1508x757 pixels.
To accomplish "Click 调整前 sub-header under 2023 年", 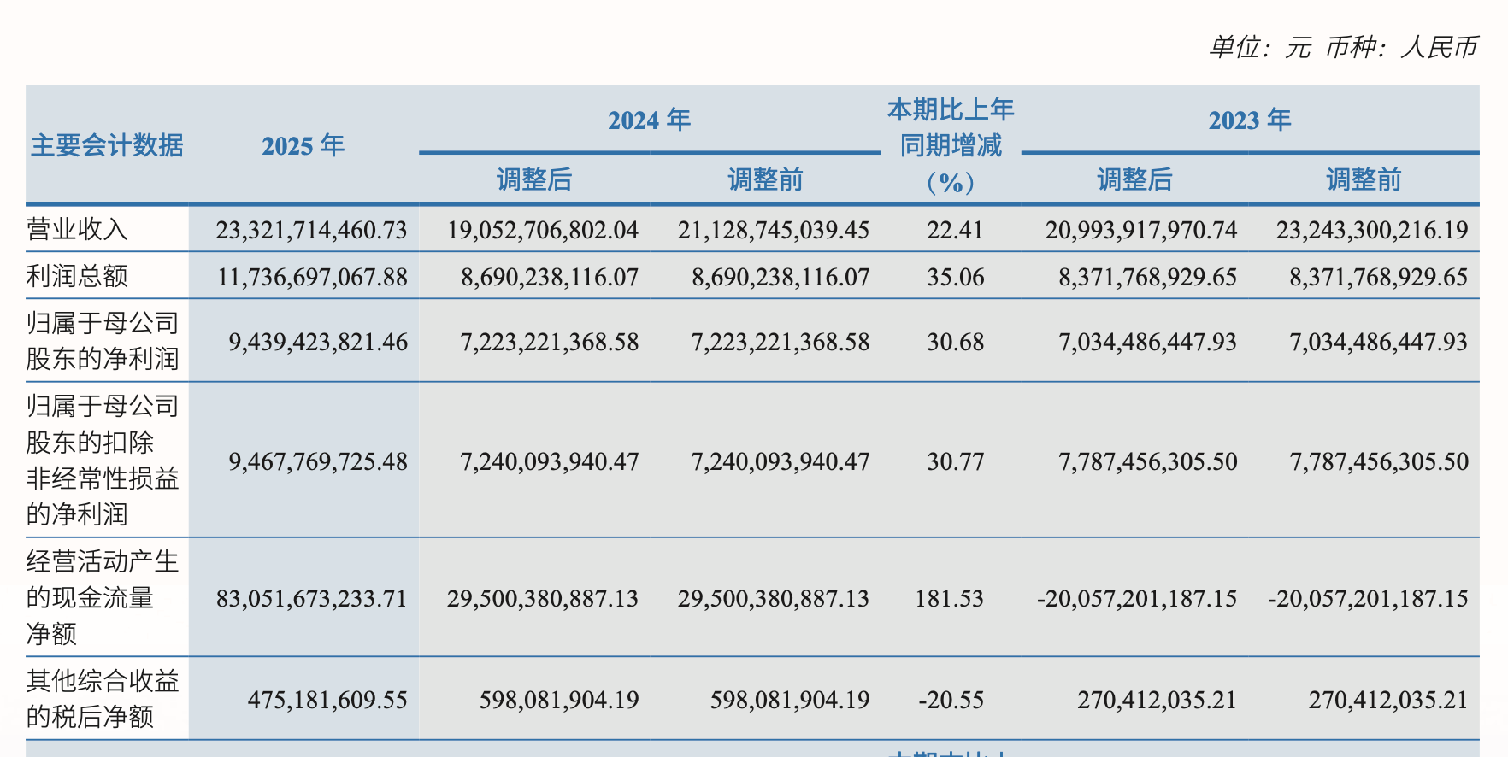I will click(1364, 179).
